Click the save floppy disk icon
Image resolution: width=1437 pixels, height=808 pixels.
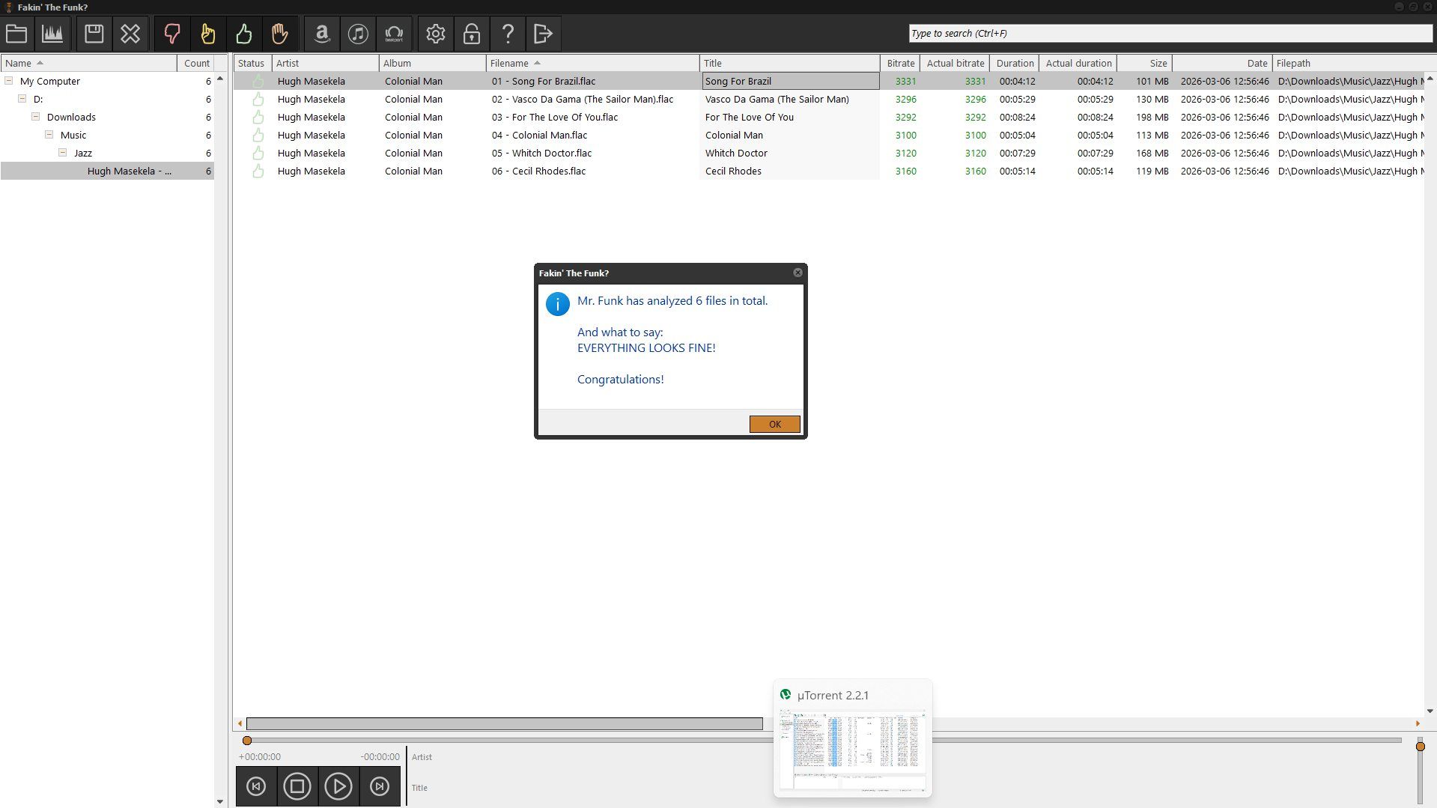(x=94, y=34)
